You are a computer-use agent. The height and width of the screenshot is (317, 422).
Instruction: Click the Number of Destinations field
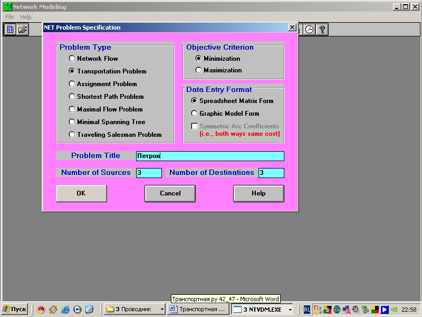(x=271, y=173)
